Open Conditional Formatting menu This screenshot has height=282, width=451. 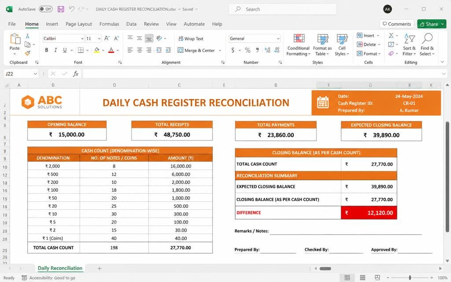coord(298,45)
